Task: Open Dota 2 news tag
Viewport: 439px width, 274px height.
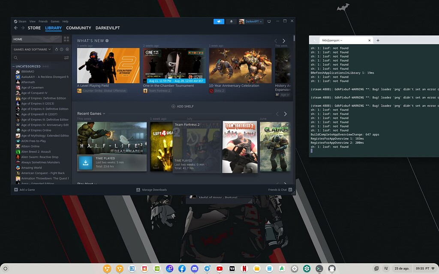Action: coord(216,91)
